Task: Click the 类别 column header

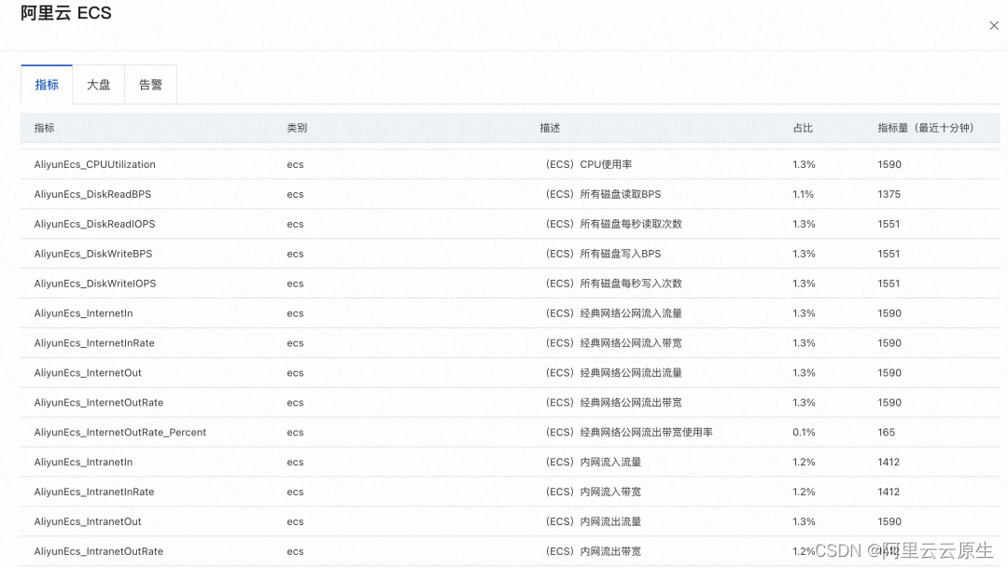Action: (296, 128)
